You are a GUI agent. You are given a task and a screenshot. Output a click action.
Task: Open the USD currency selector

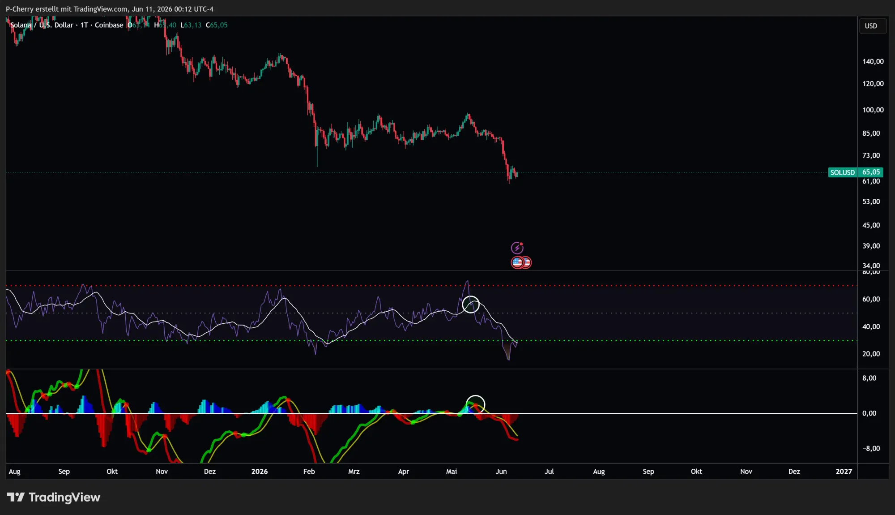[x=873, y=26]
